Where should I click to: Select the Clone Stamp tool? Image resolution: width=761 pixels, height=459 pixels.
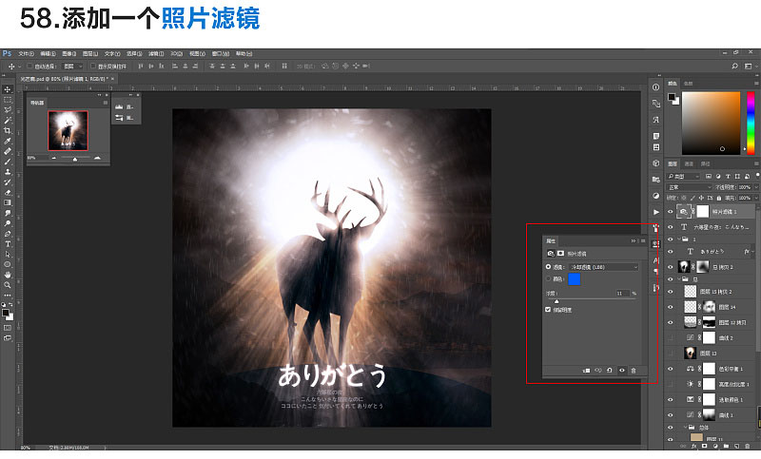point(8,172)
